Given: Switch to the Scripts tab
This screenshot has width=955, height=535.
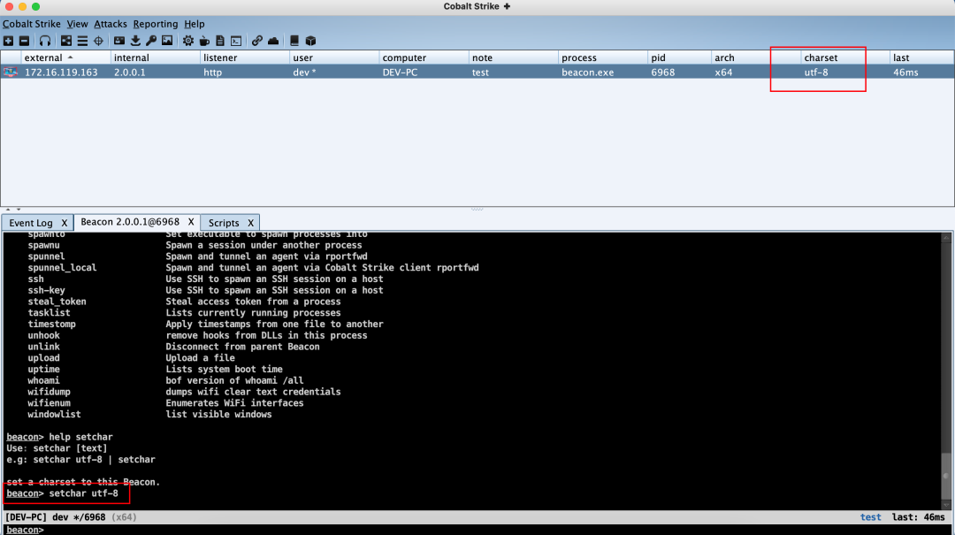Looking at the screenshot, I should [x=224, y=223].
